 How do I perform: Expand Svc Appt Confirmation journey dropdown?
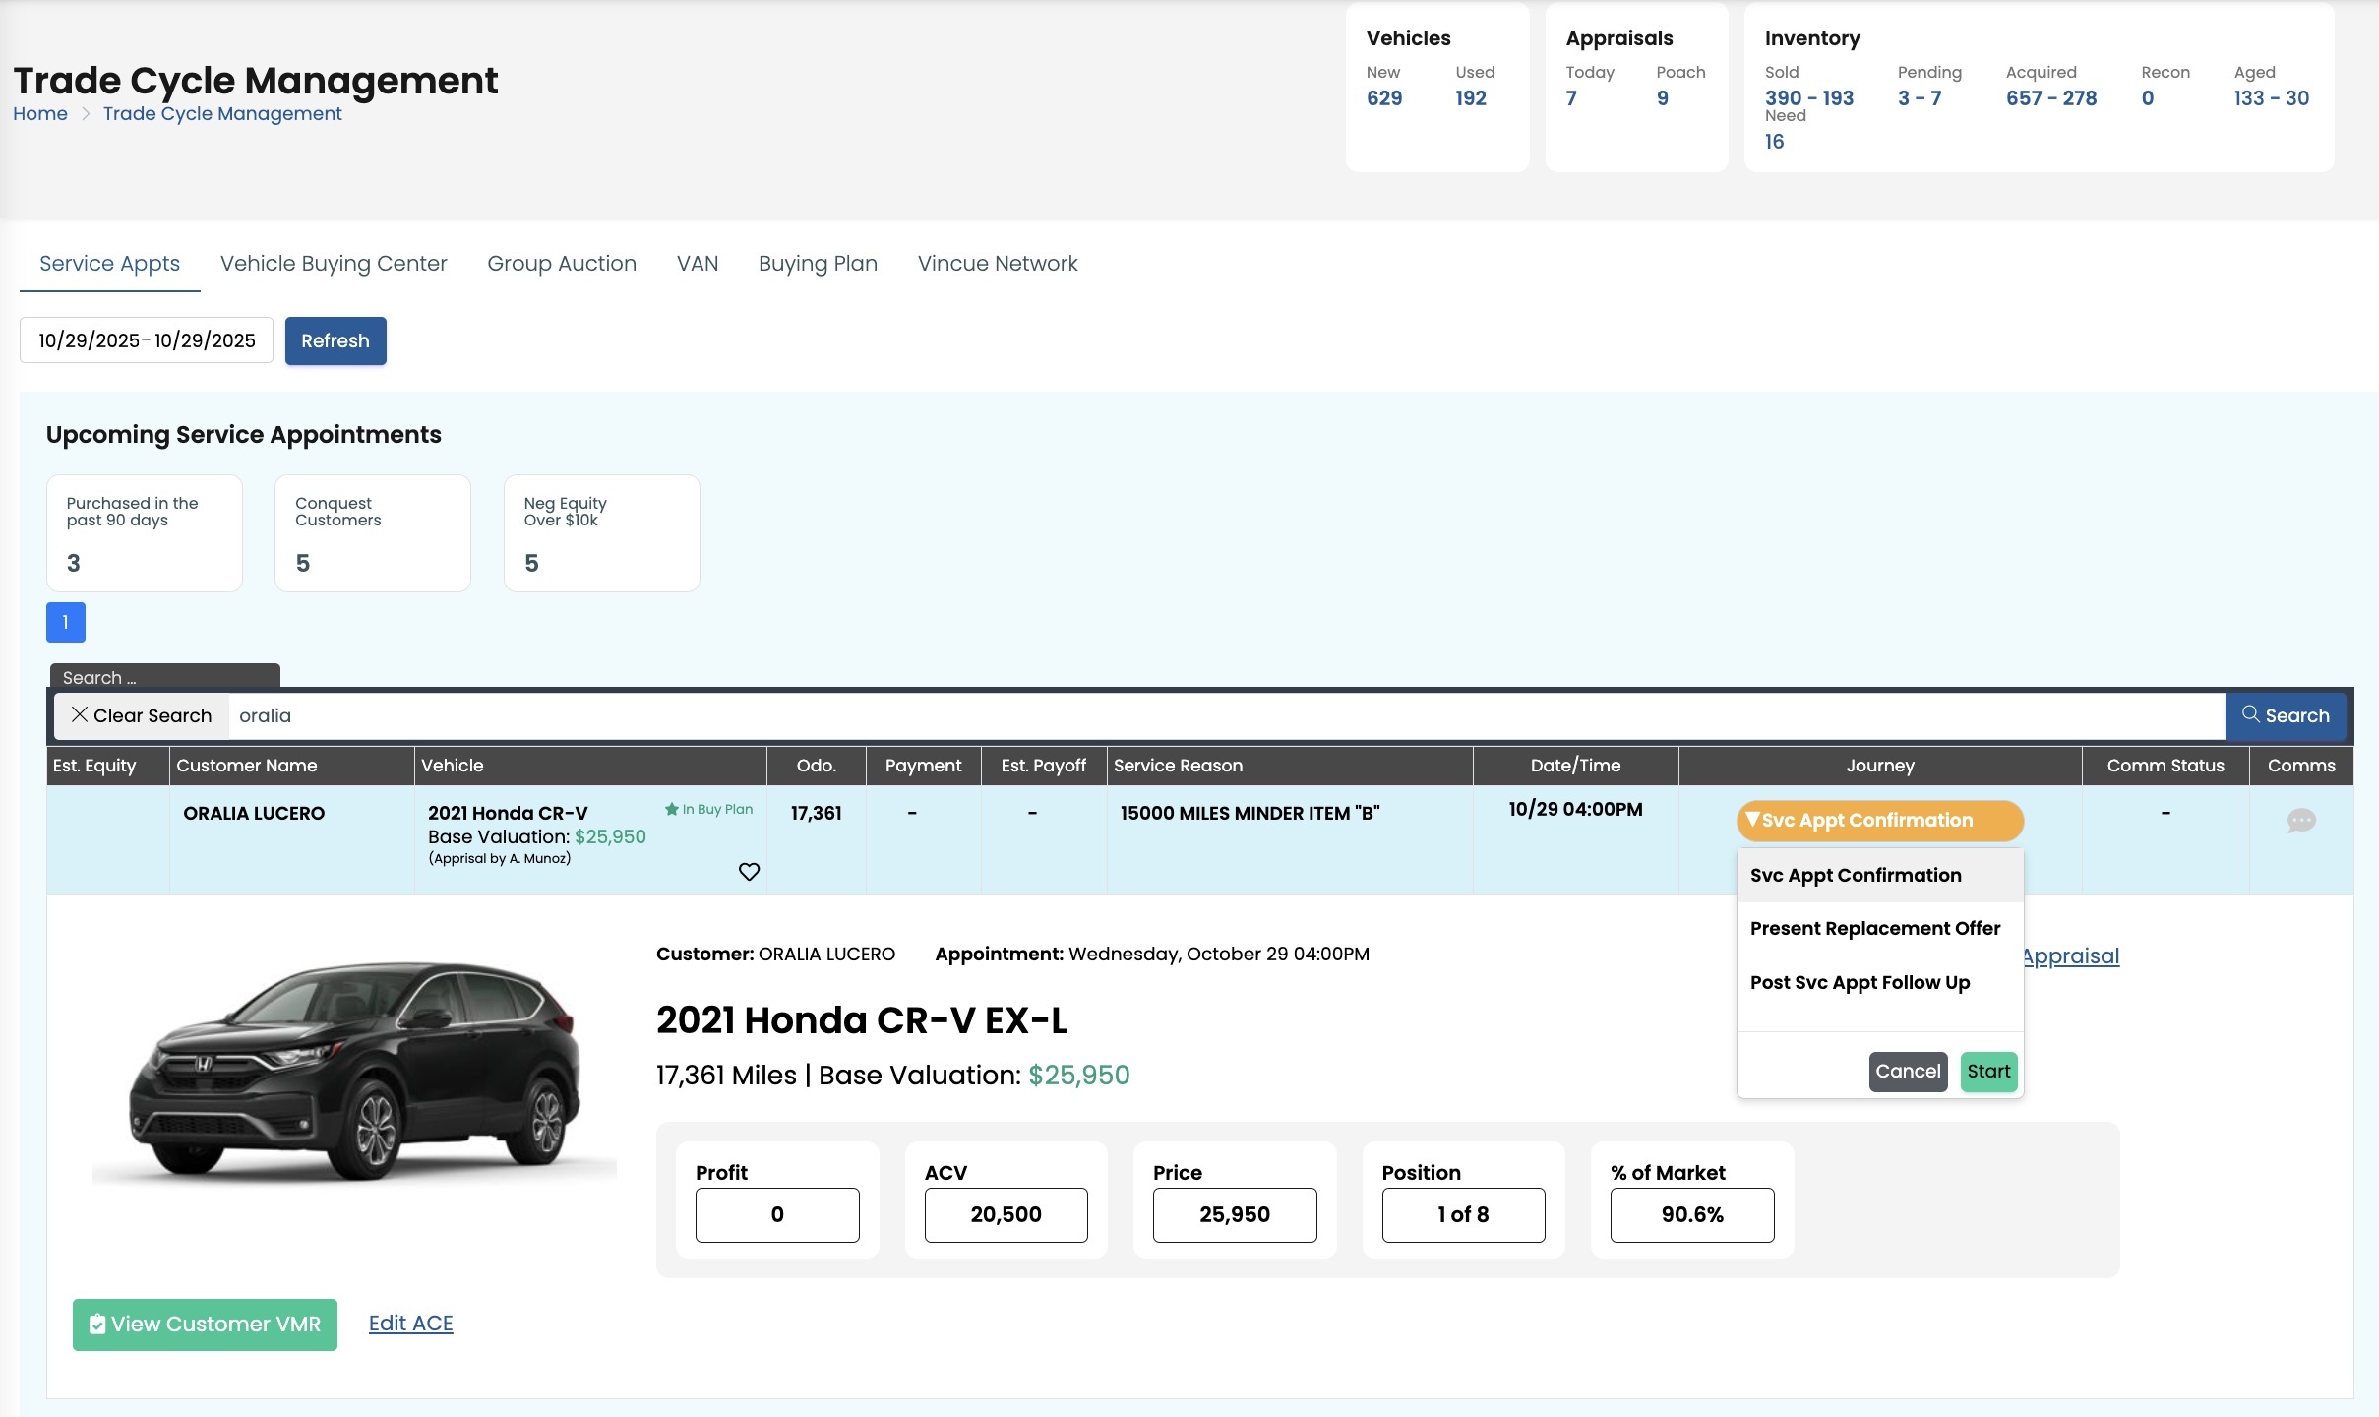tap(1879, 821)
